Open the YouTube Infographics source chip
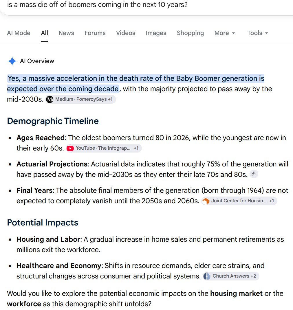 [x=104, y=148]
